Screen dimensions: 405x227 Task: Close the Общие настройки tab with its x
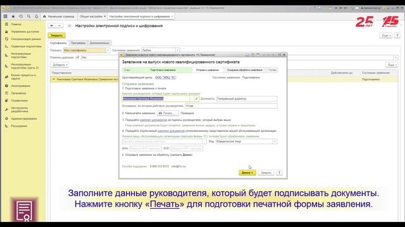pos(105,16)
